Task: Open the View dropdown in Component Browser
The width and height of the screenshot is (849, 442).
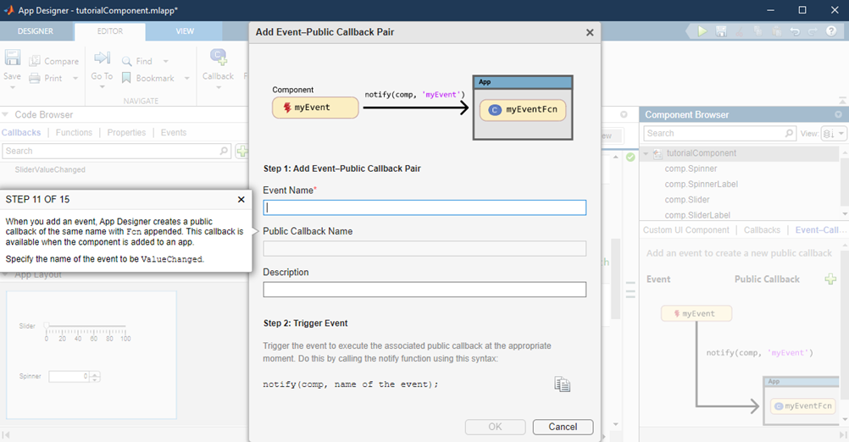Action: 834,133
